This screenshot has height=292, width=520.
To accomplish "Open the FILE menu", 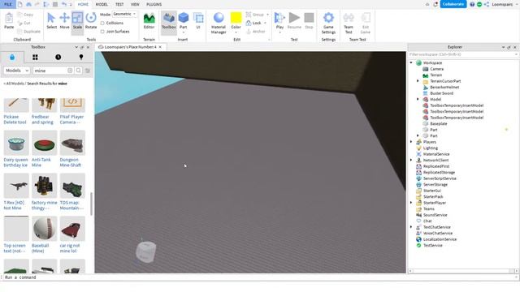I will (7, 4).
